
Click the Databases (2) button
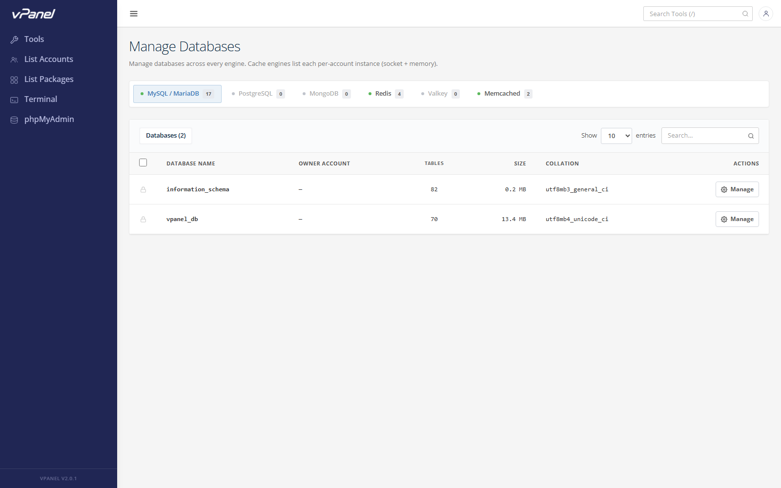tap(166, 136)
